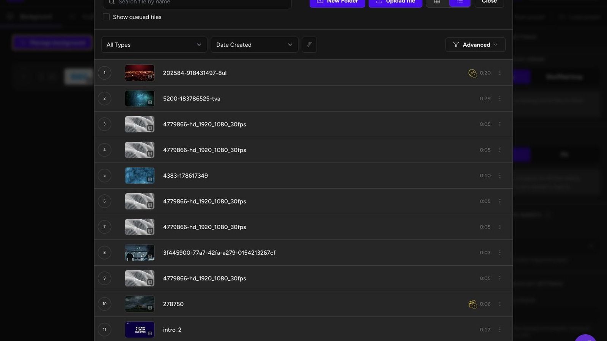Open options menu for 5200-183786525-tva

pyautogui.click(x=500, y=99)
